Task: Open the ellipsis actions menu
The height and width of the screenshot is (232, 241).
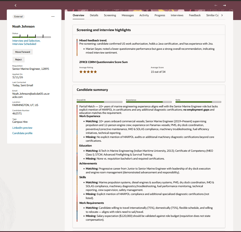Action: [x=53, y=16]
